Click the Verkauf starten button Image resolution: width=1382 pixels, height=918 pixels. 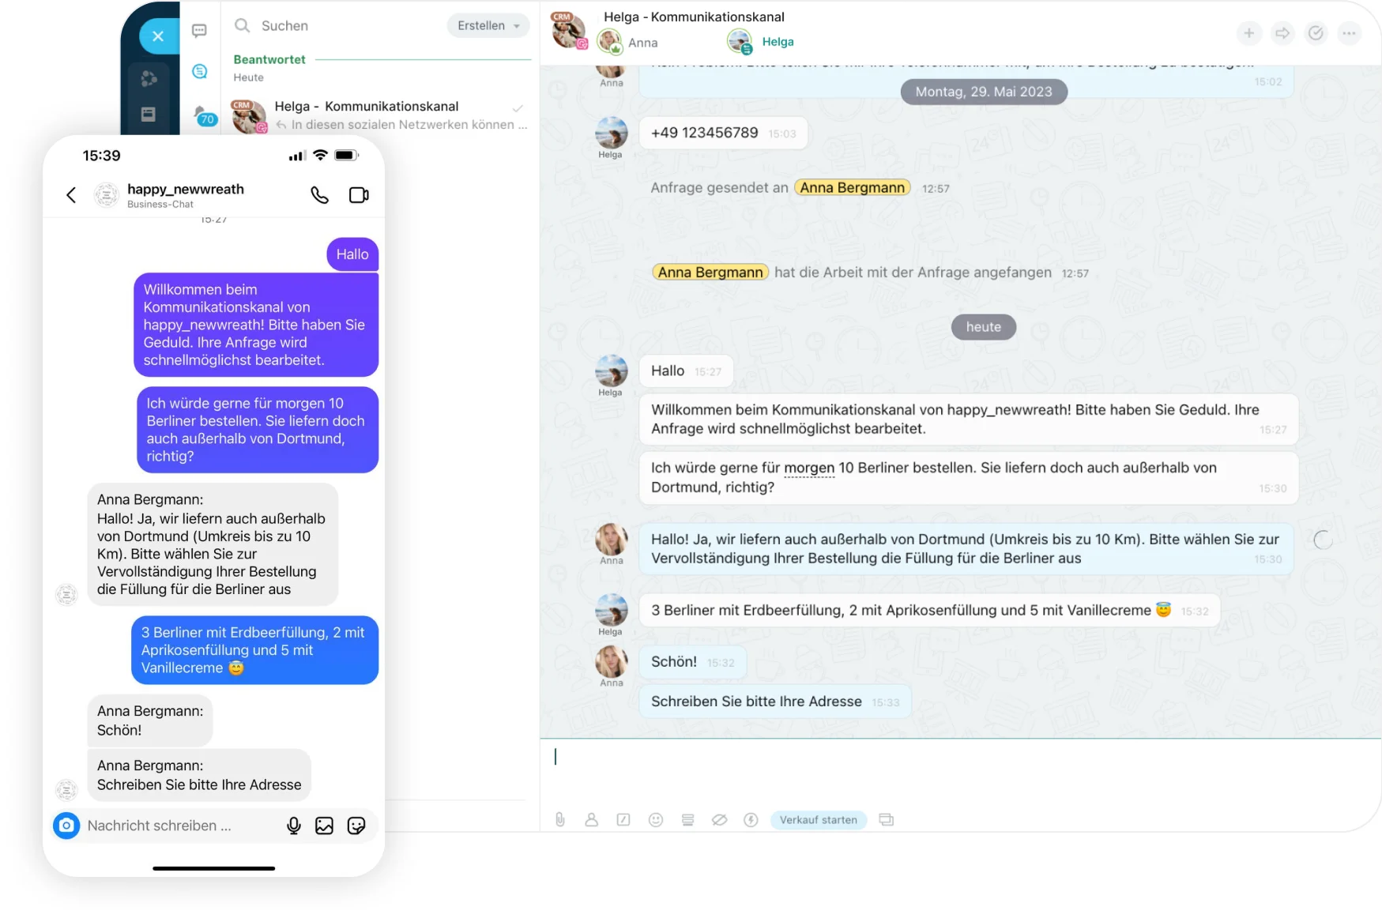click(819, 820)
